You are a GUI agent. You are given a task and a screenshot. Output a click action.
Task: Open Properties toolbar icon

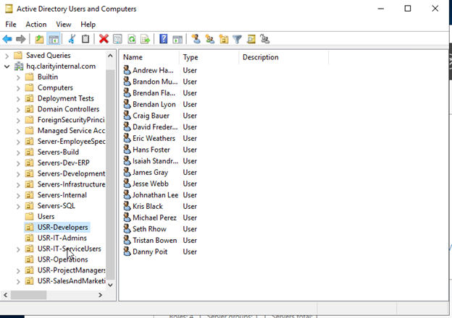[x=117, y=39]
